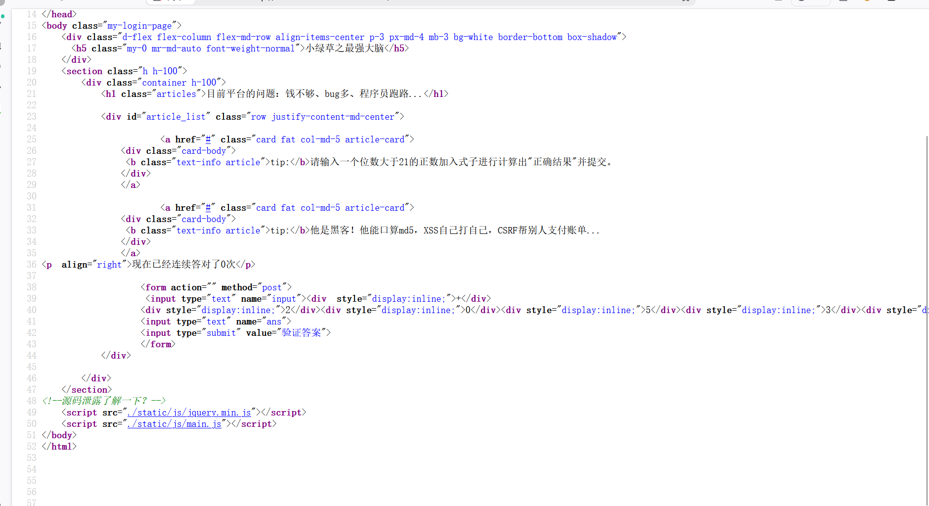Screen dimensions: 929x506
Task: Click the vertical scrollbar on the right side
Action: [926, 247]
